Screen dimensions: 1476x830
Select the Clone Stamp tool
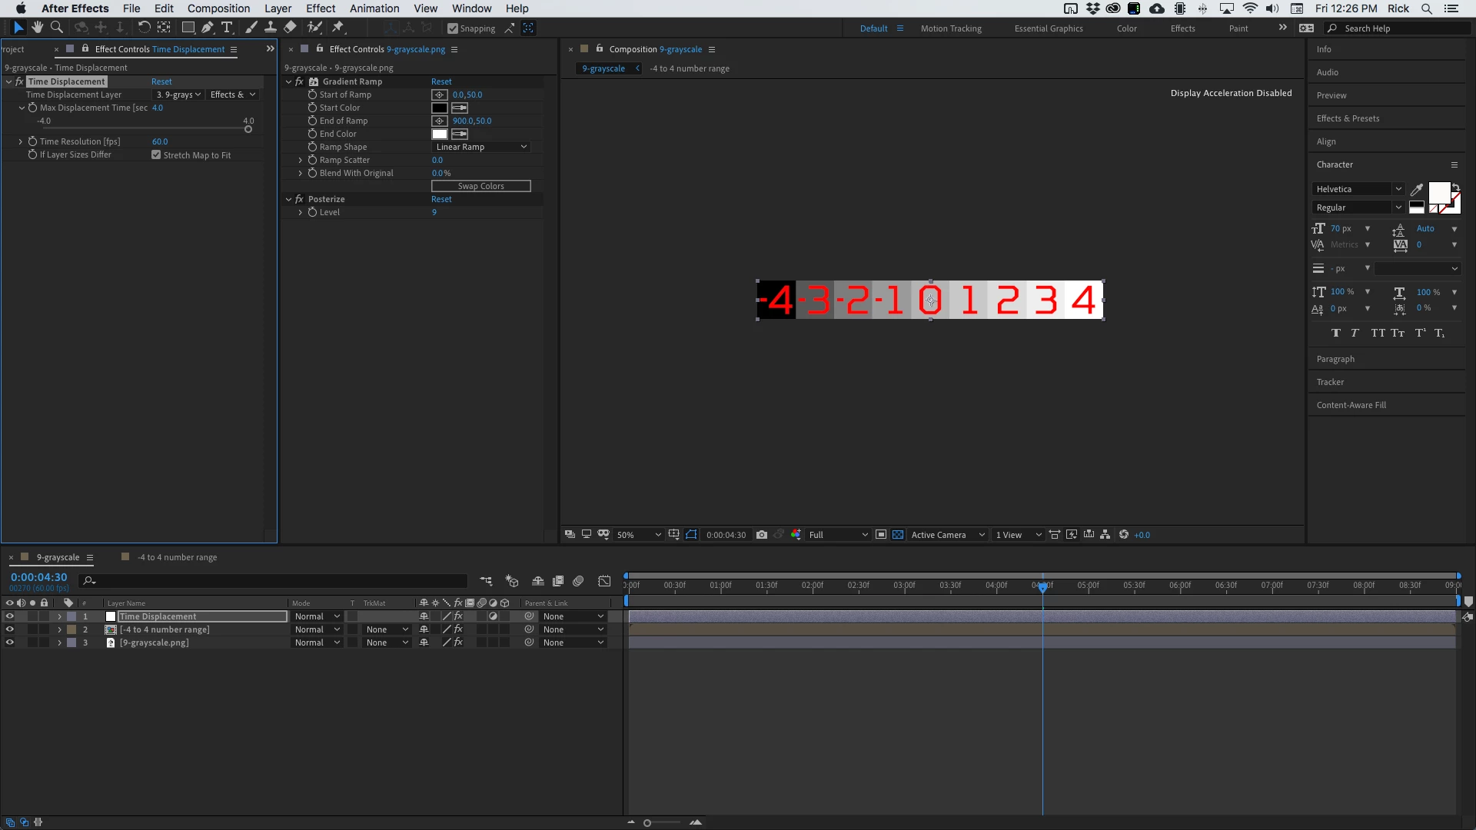270,28
